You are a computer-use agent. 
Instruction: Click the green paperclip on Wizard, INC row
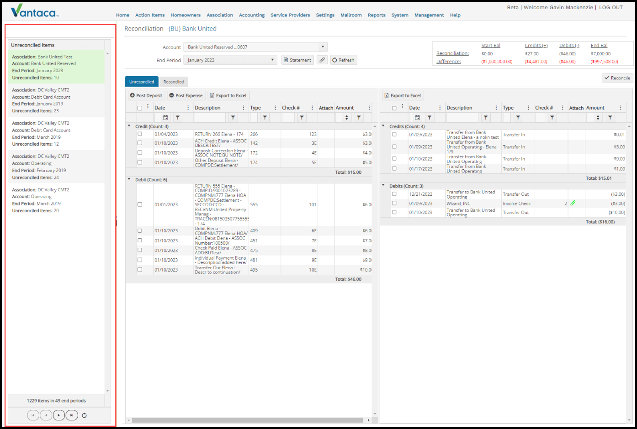point(573,203)
